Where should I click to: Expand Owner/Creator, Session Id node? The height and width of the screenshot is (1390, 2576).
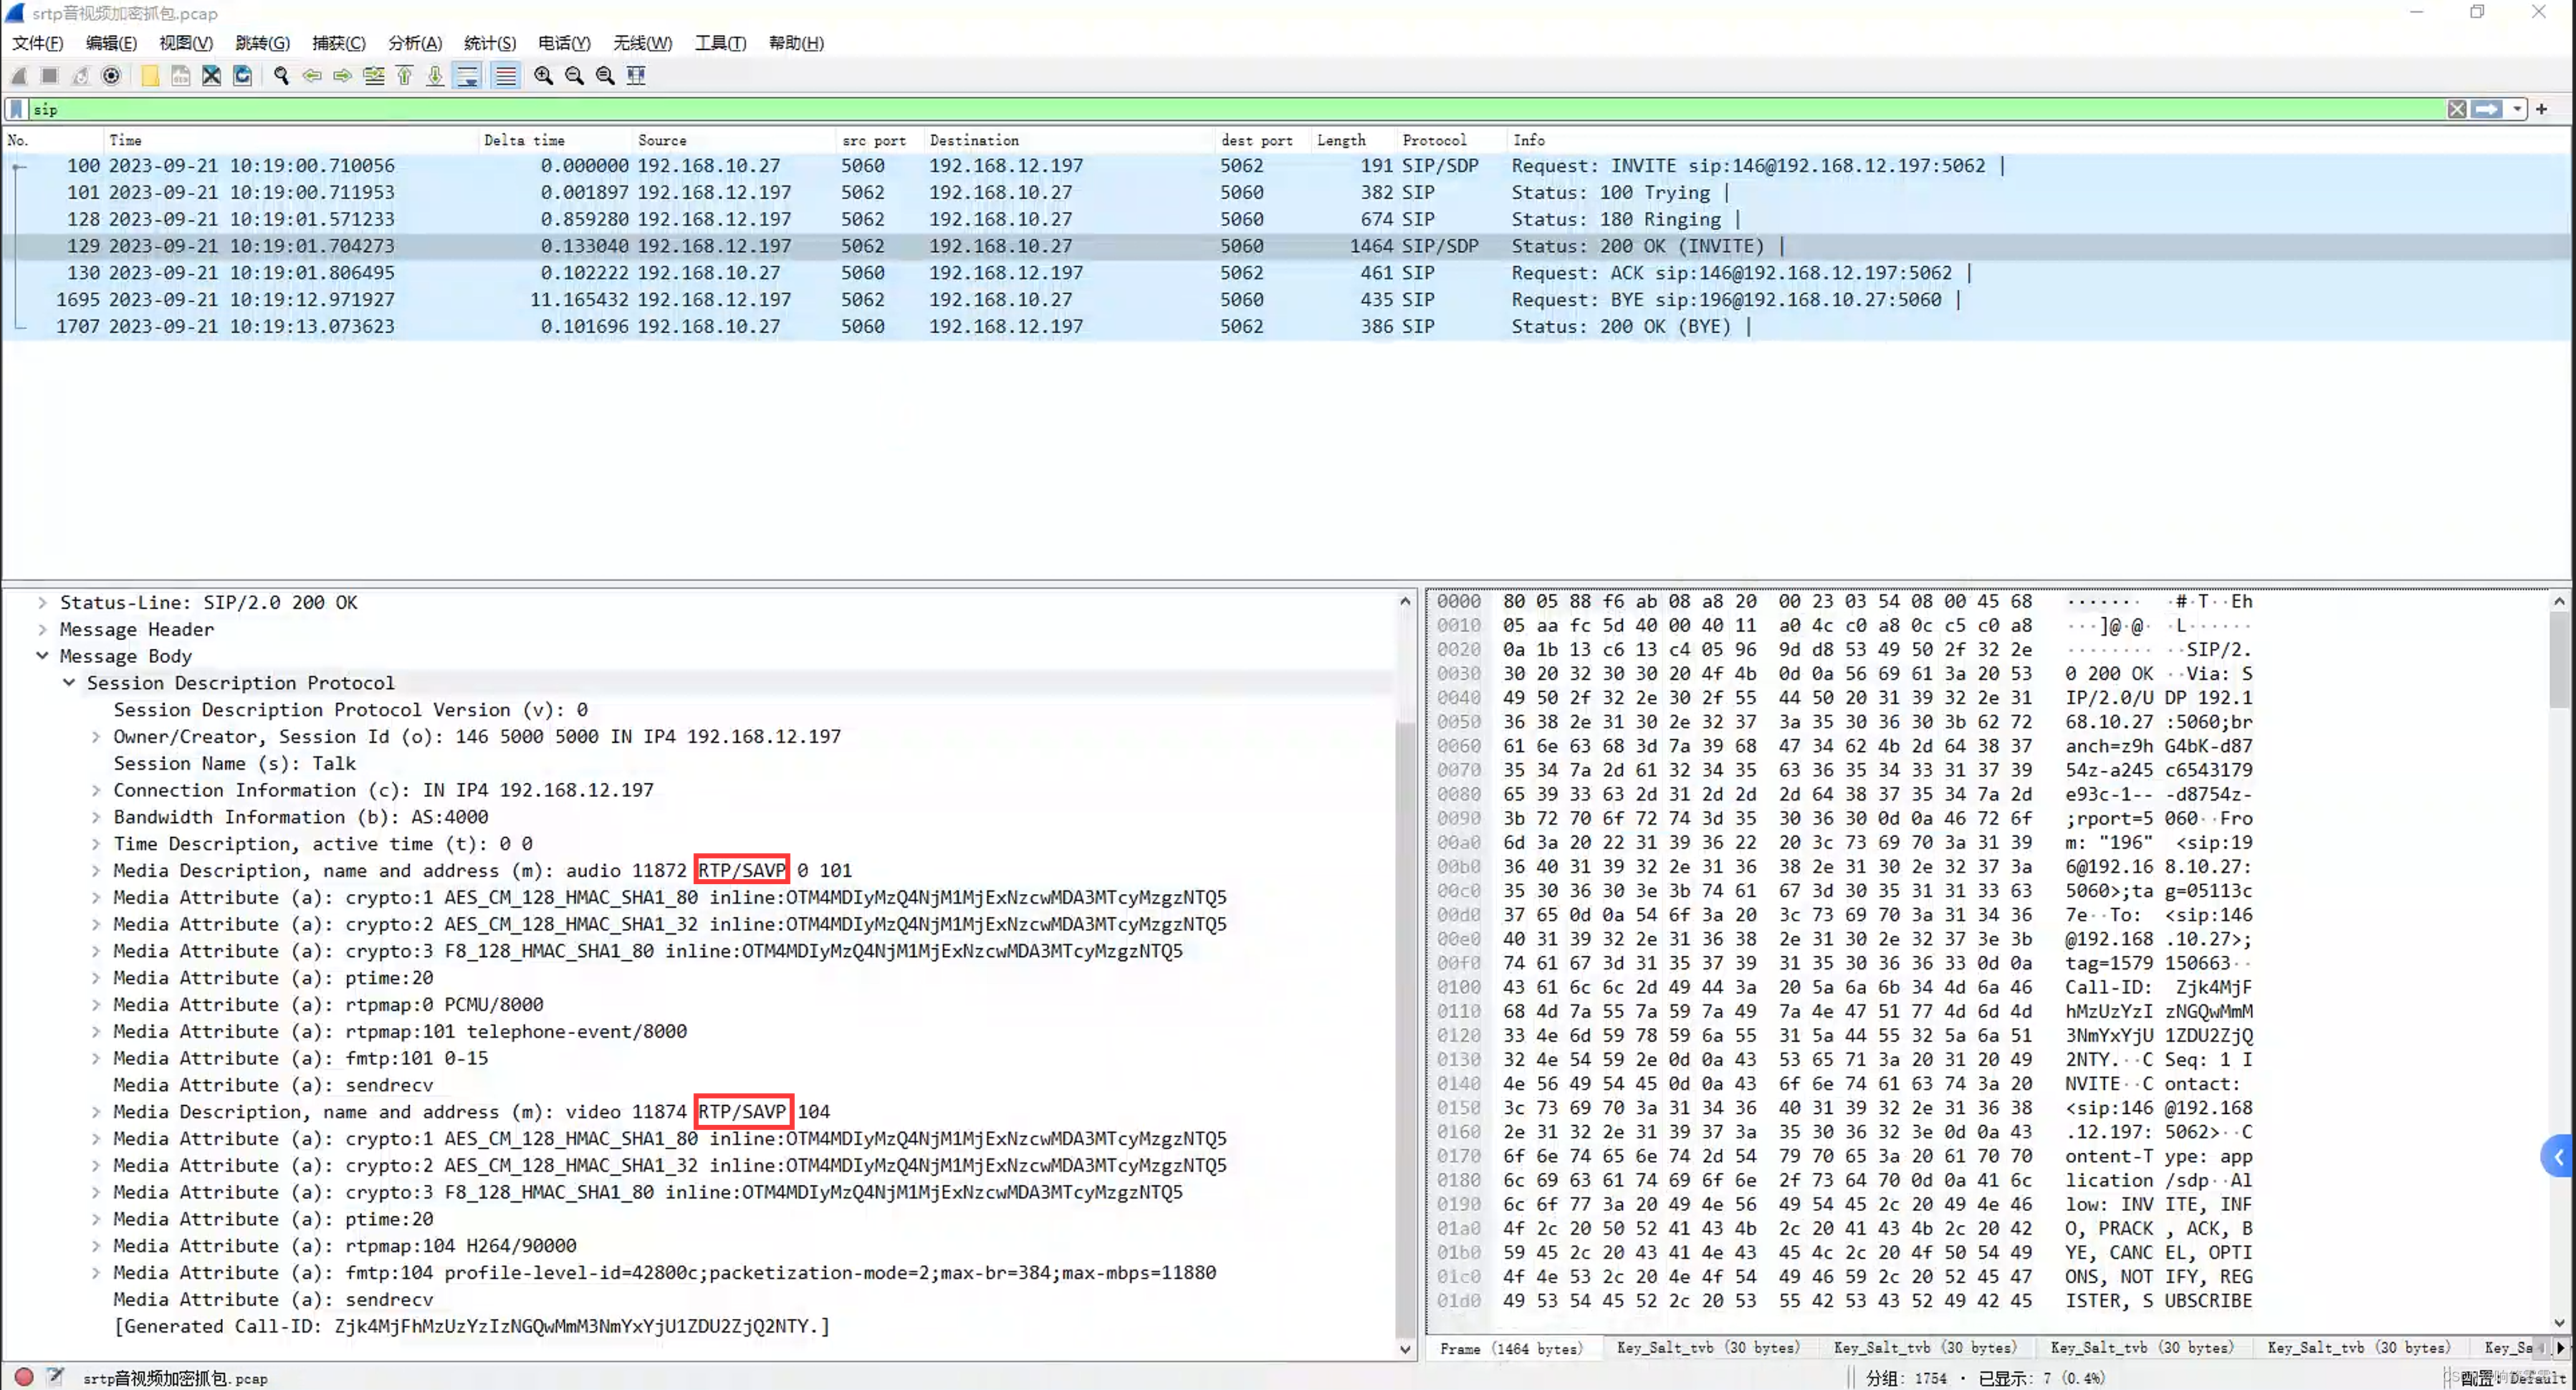96,737
